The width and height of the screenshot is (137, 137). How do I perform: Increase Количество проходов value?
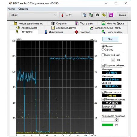point(116,119)
